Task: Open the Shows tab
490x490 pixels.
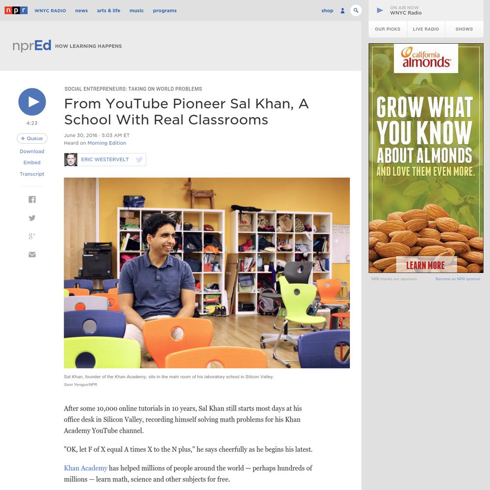Action: coord(464,29)
